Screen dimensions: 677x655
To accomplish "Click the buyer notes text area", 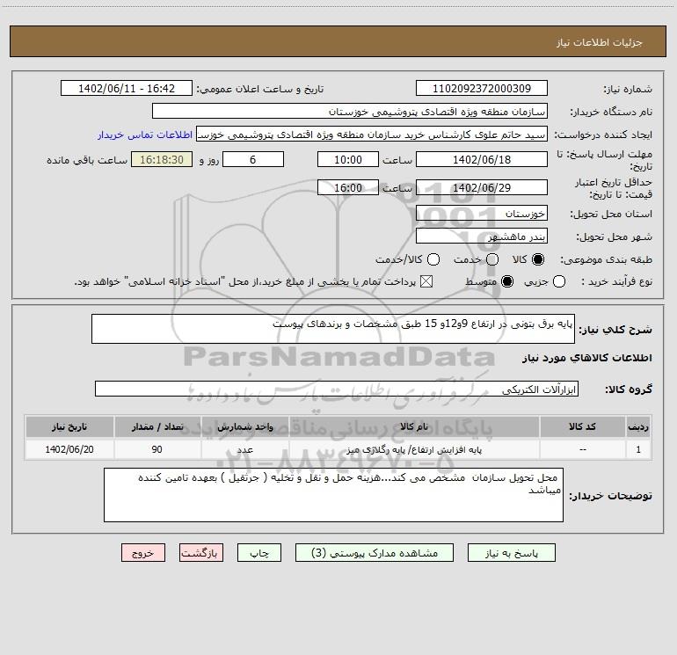I will tap(334, 495).
